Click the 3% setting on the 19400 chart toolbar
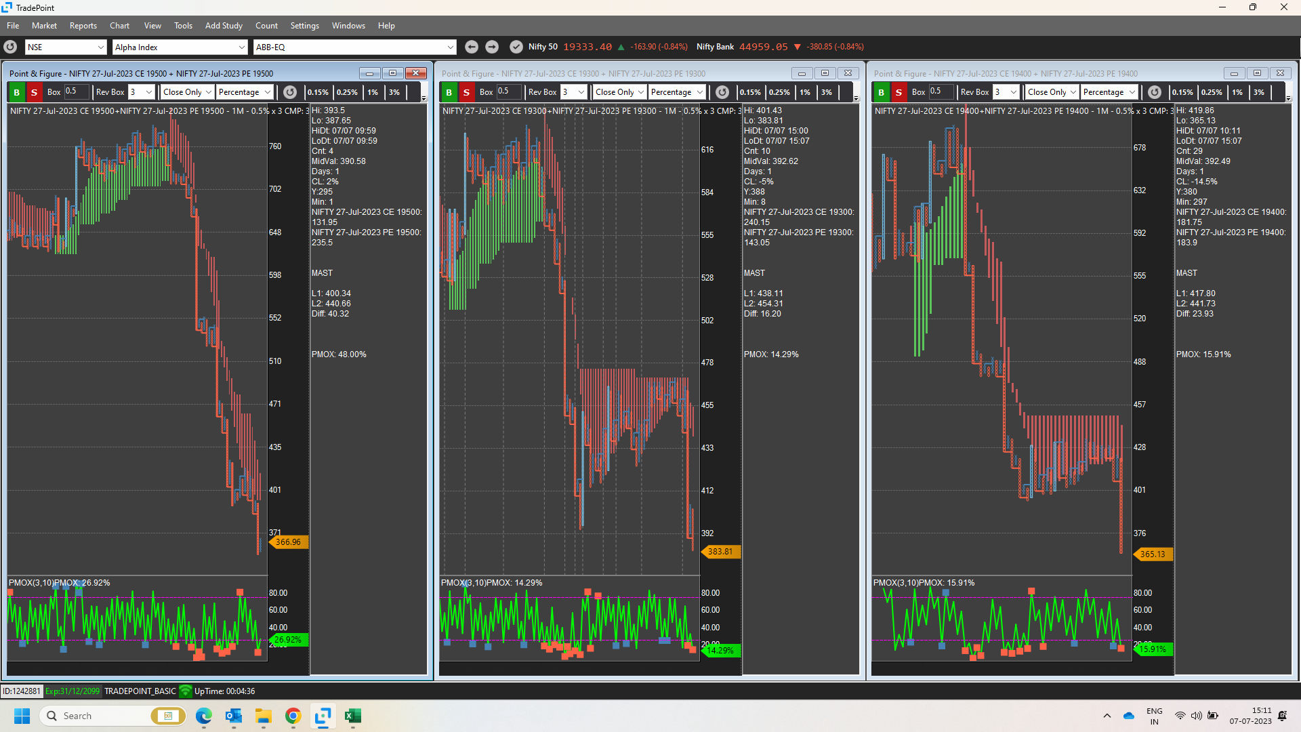The image size is (1301, 732). coord(1259,91)
